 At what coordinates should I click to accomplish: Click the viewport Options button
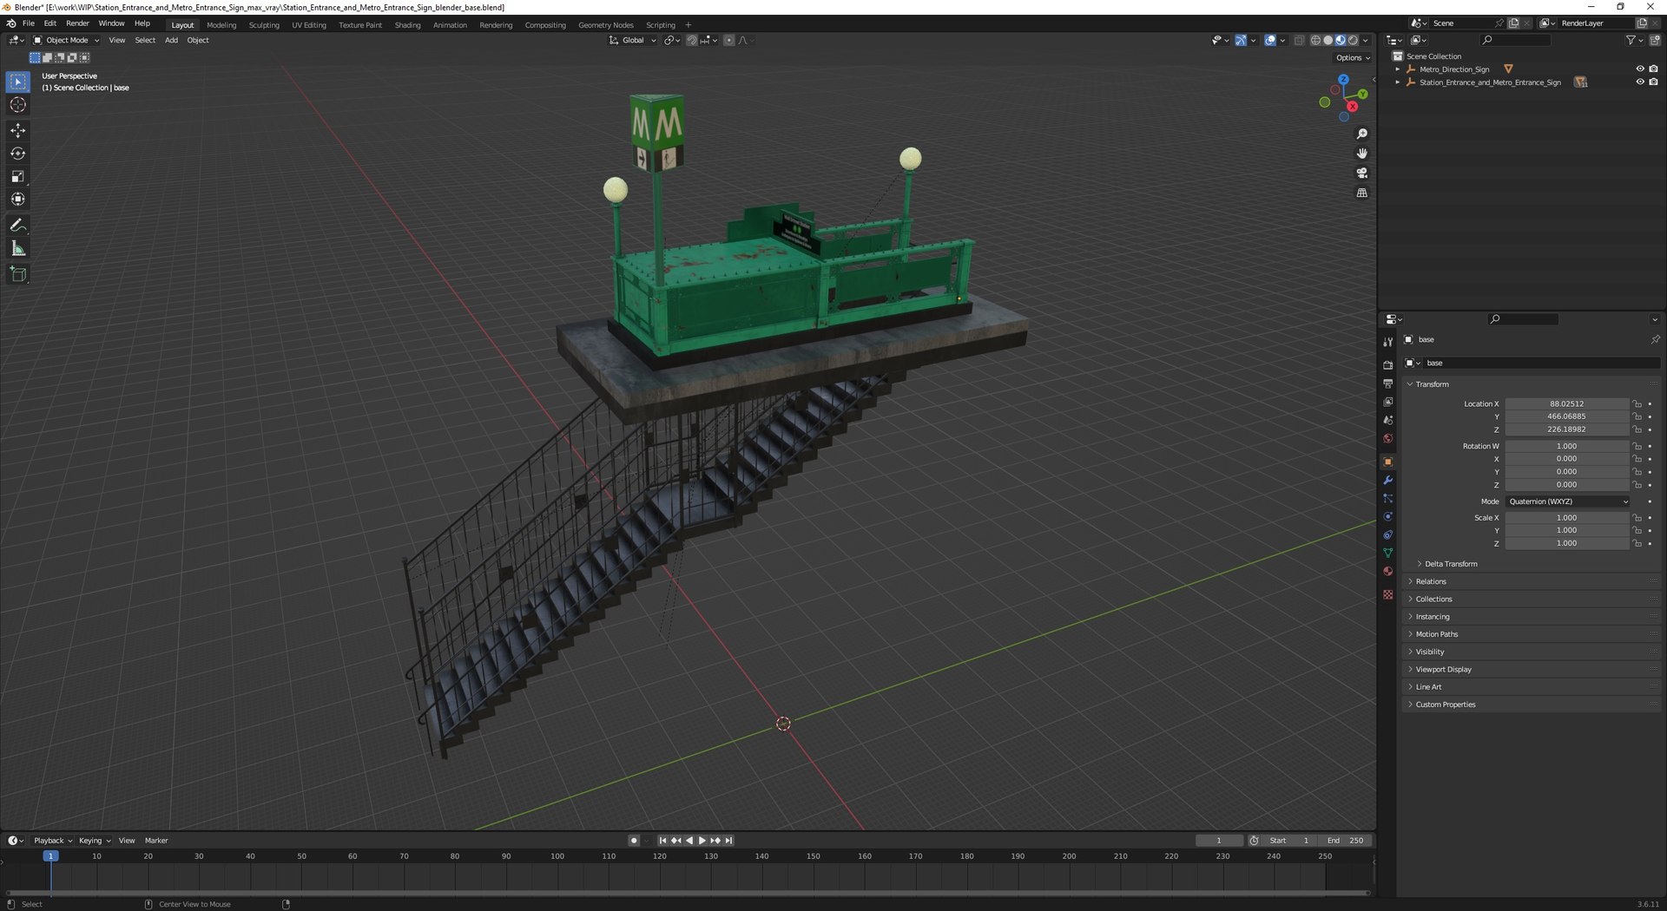tap(1353, 58)
